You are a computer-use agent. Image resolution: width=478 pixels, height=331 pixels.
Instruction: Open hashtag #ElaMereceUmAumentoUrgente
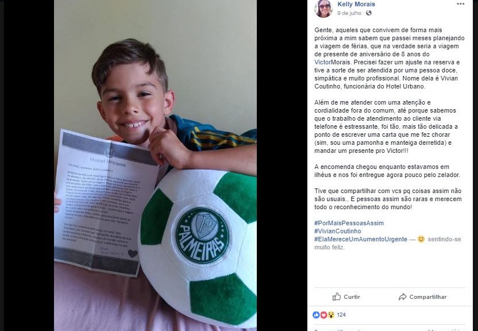coord(361,239)
